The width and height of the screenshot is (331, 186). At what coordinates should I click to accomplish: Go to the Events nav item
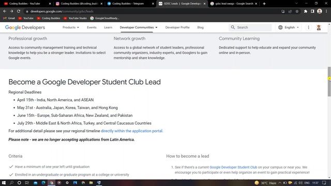coord(92,27)
